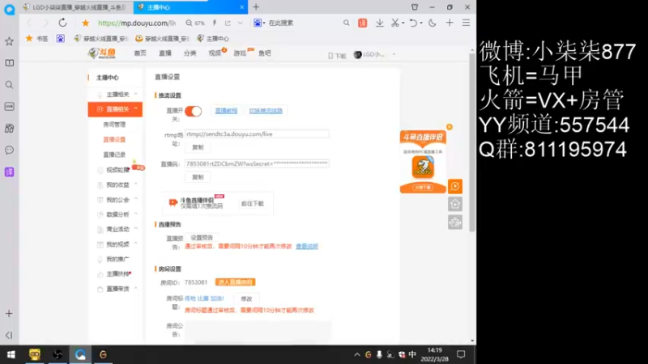Screen dimensions: 648x364
Task: Click the magnifier search icon in toolbar
Action: pos(347,23)
